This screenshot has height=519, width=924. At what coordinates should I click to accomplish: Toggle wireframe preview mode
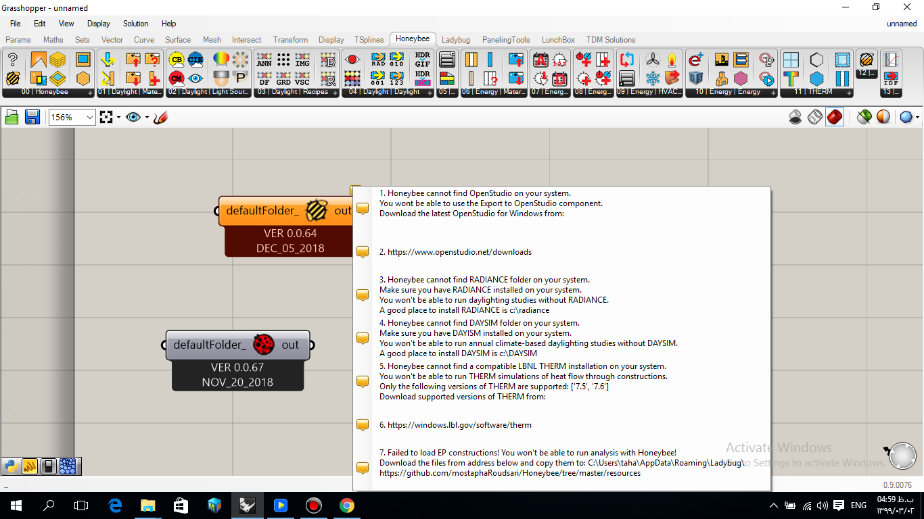(x=815, y=118)
